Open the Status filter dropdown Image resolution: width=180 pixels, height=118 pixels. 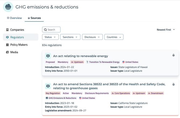(x=50, y=37)
